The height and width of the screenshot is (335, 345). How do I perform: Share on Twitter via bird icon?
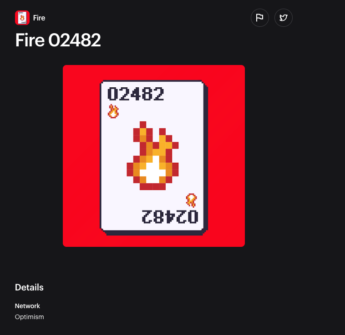[x=284, y=18]
